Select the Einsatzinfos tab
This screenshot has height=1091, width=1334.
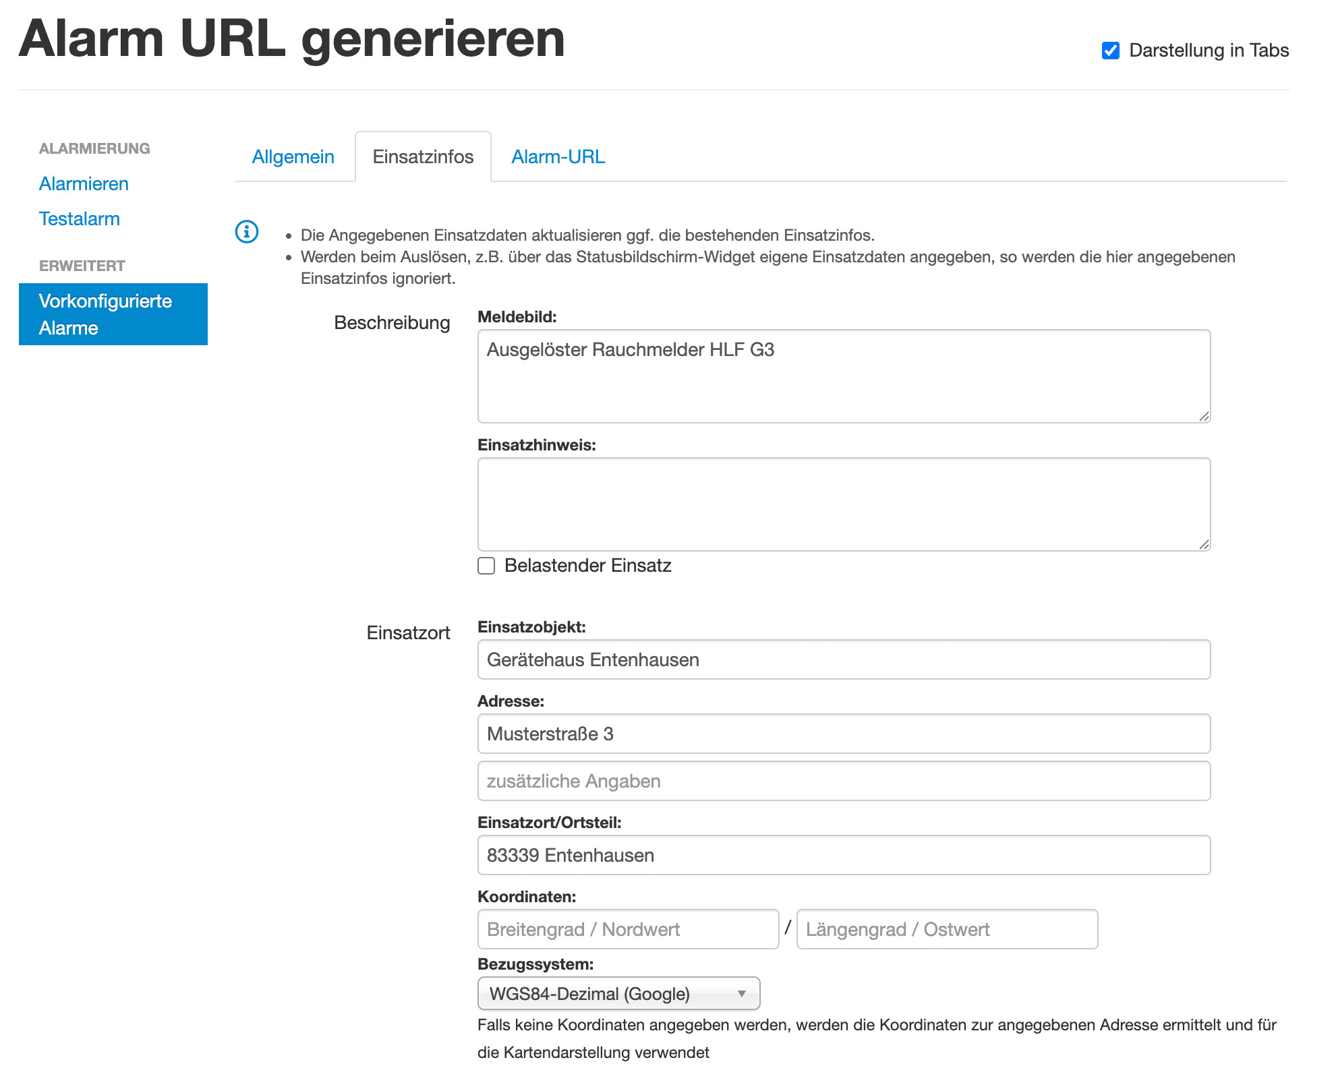pyautogui.click(x=423, y=157)
